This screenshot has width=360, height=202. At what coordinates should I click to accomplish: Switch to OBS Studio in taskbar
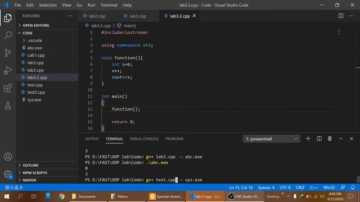click(244, 196)
